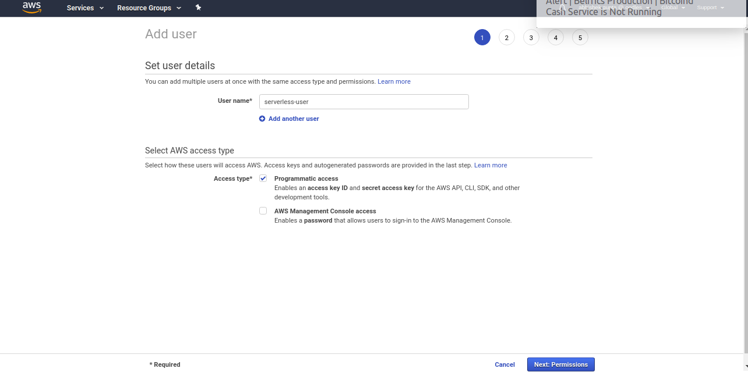Go to wizard step 1 circle

[482, 38]
